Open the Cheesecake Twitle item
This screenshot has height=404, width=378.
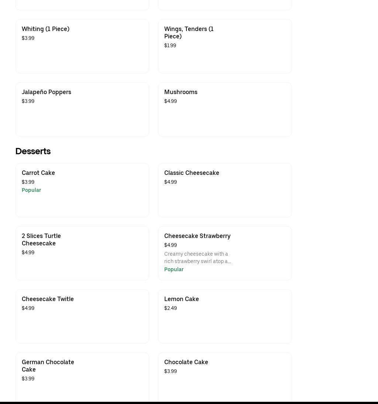point(82,317)
